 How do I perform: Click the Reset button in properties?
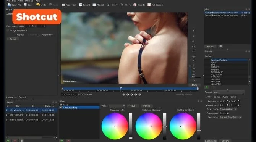tap(13, 39)
